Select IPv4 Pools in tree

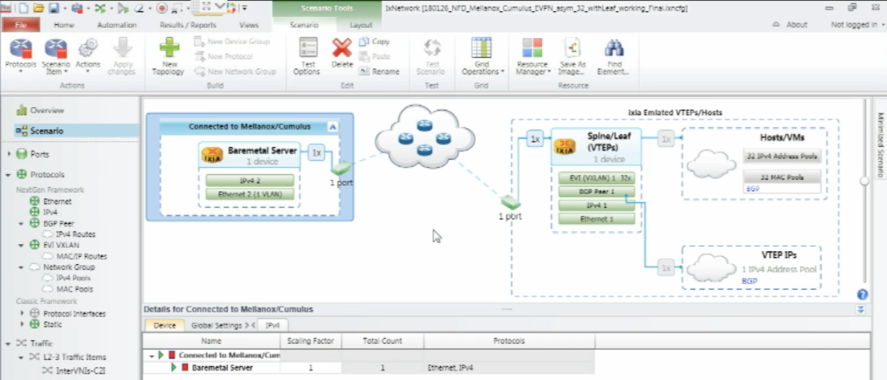(73, 278)
